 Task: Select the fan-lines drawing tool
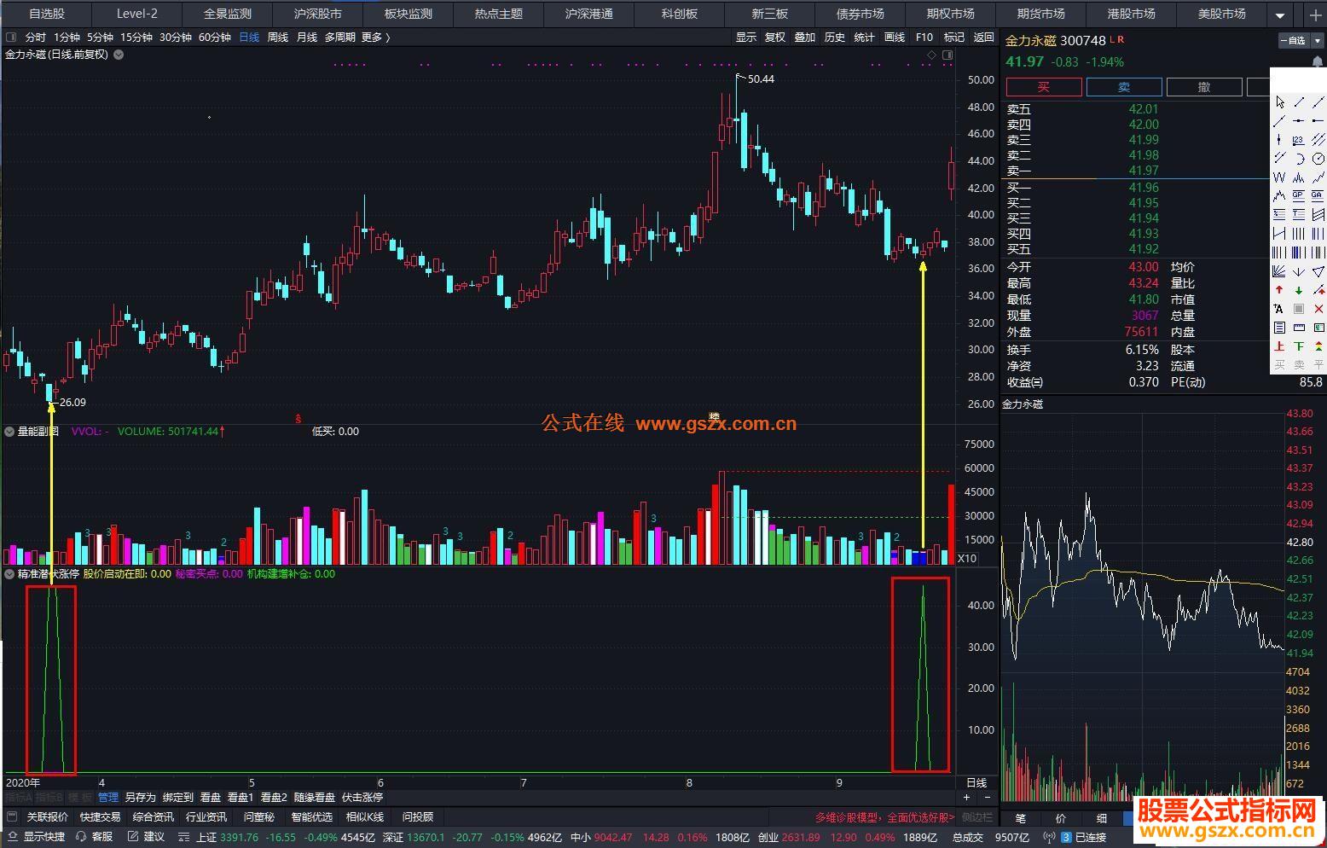[x=1279, y=271]
